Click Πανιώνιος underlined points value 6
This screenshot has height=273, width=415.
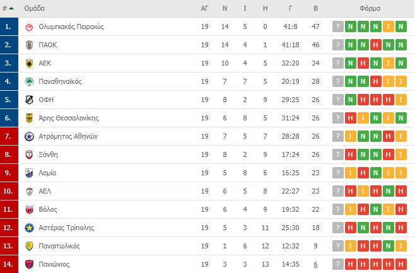(315, 264)
